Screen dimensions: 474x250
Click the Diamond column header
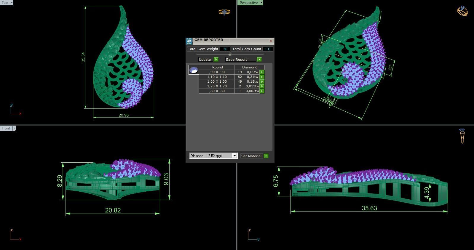[x=250, y=67]
